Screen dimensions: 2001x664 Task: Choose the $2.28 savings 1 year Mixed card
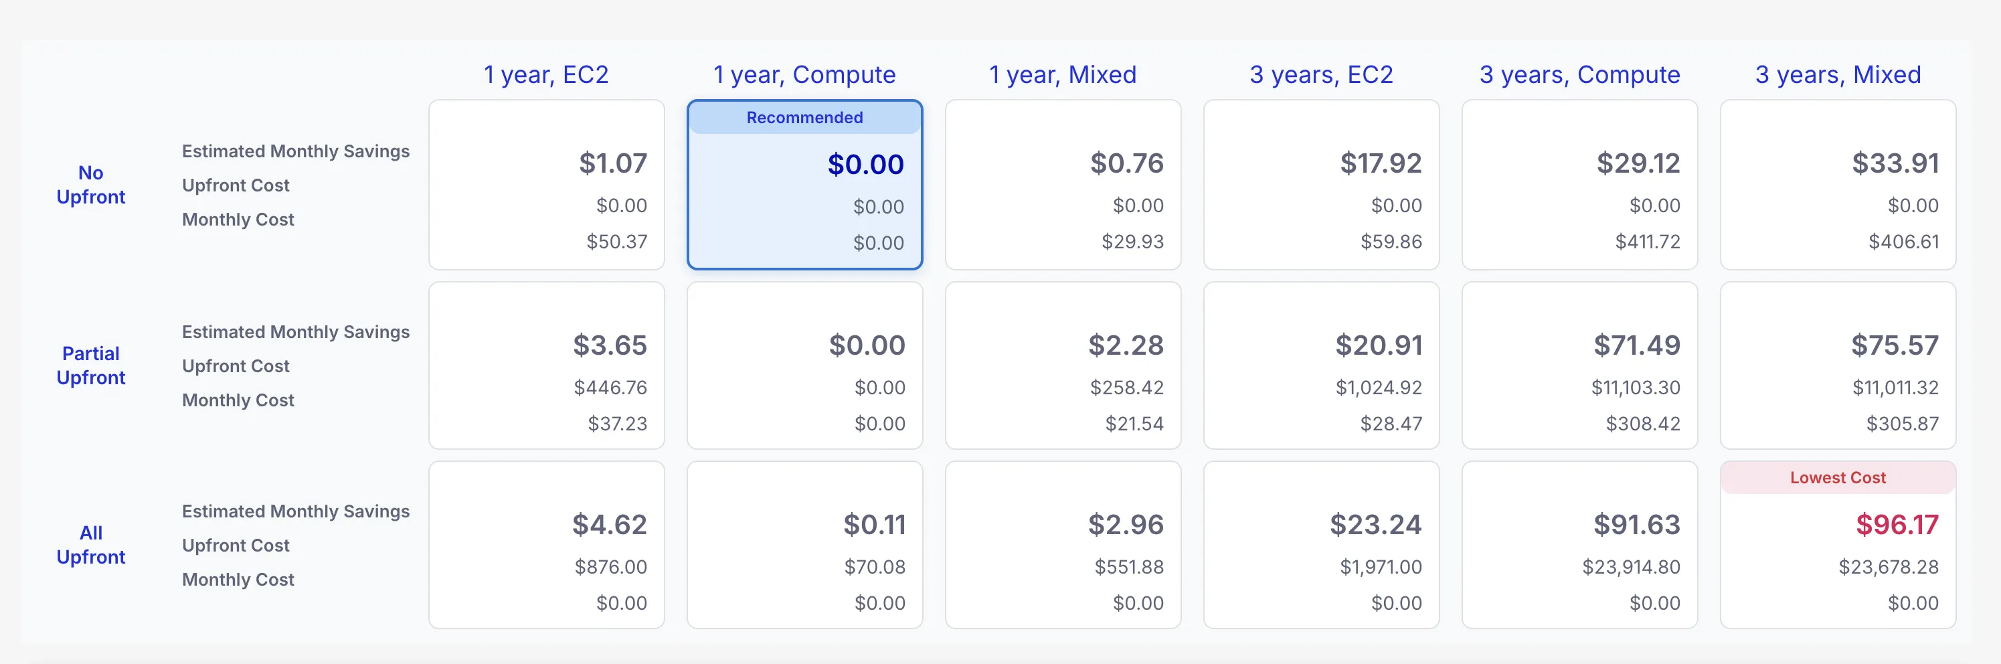point(1062,365)
